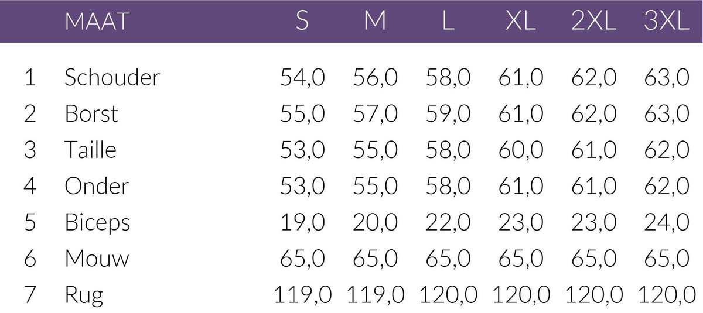The image size is (703, 313).
Task: Select the Onder row label
Action: [97, 186]
